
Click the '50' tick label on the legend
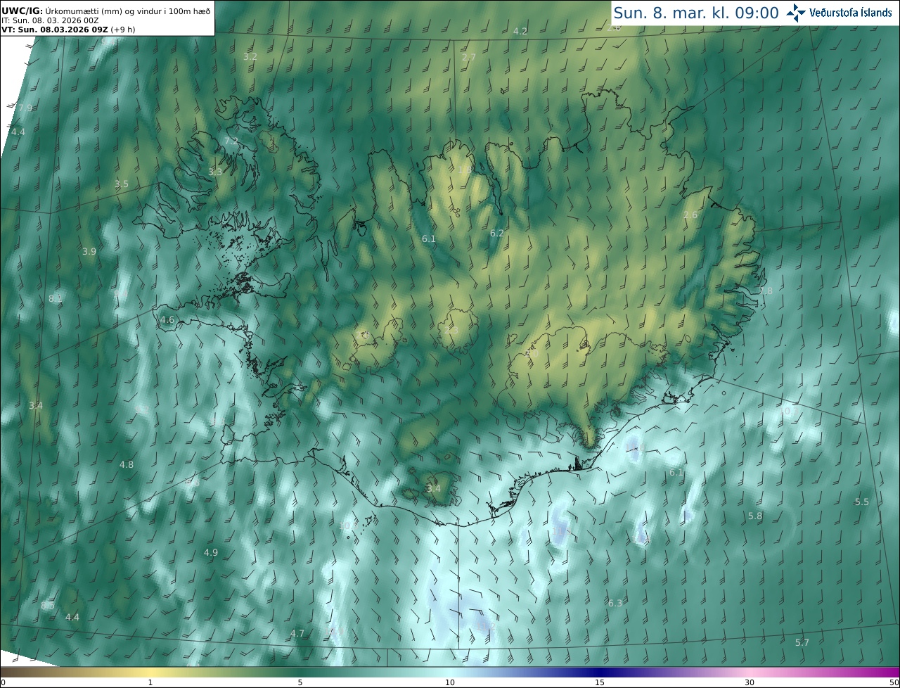pyautogui.click(x=894, y=682)
